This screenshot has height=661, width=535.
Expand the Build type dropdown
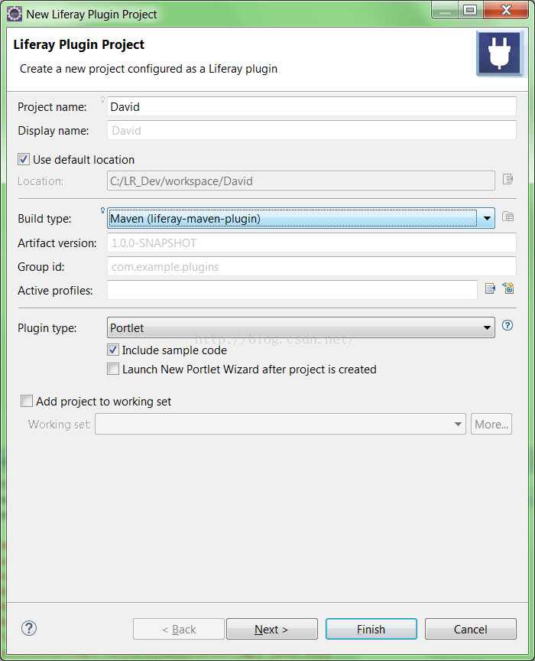tap(487, 219)
